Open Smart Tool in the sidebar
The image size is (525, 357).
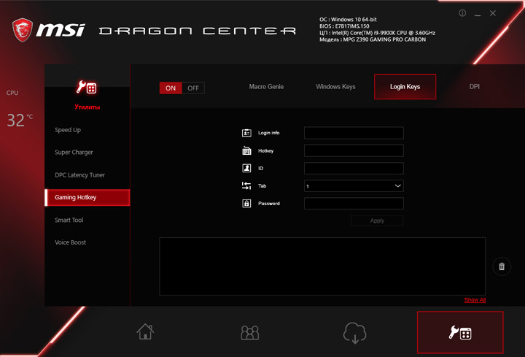coord(69,220)
